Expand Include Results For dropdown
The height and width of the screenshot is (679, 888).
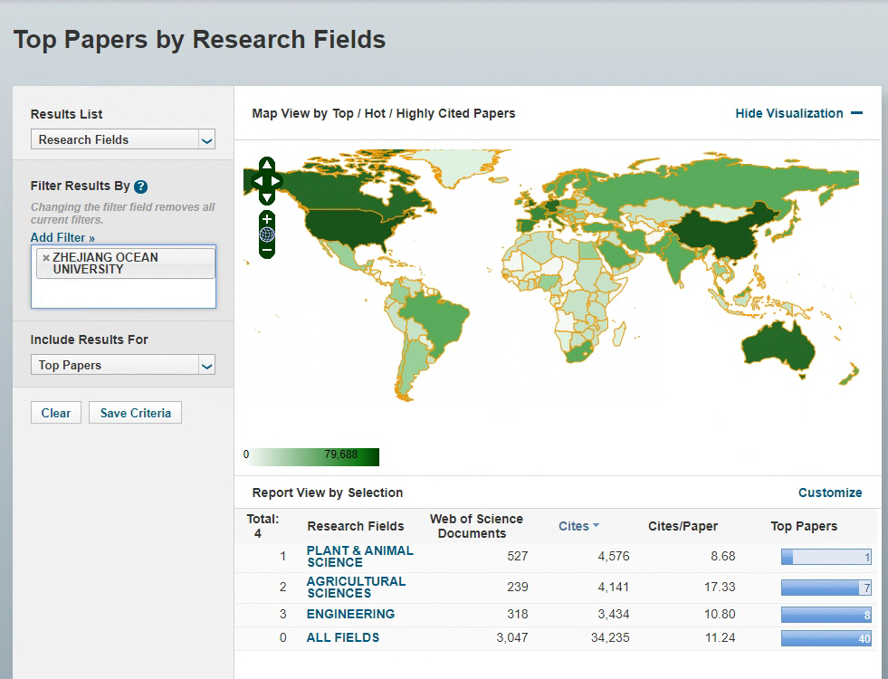(123, 365)
